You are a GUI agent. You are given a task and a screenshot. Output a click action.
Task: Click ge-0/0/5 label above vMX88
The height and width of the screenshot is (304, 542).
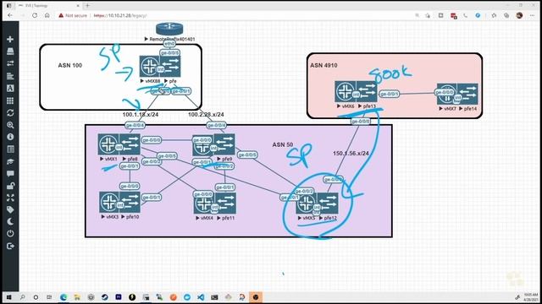click(x=169, y=52)
